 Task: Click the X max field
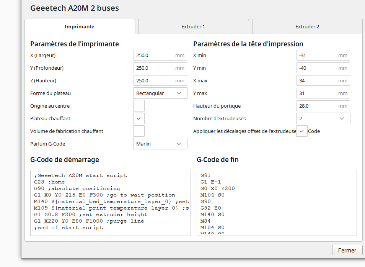pyautogui.click(x=323, y=80)
